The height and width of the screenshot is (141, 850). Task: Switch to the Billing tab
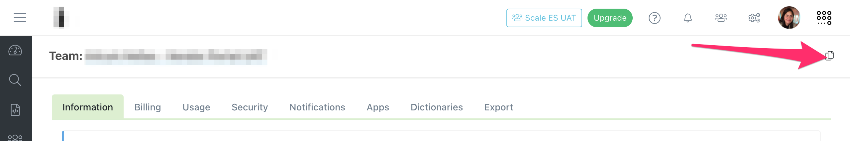148,107
